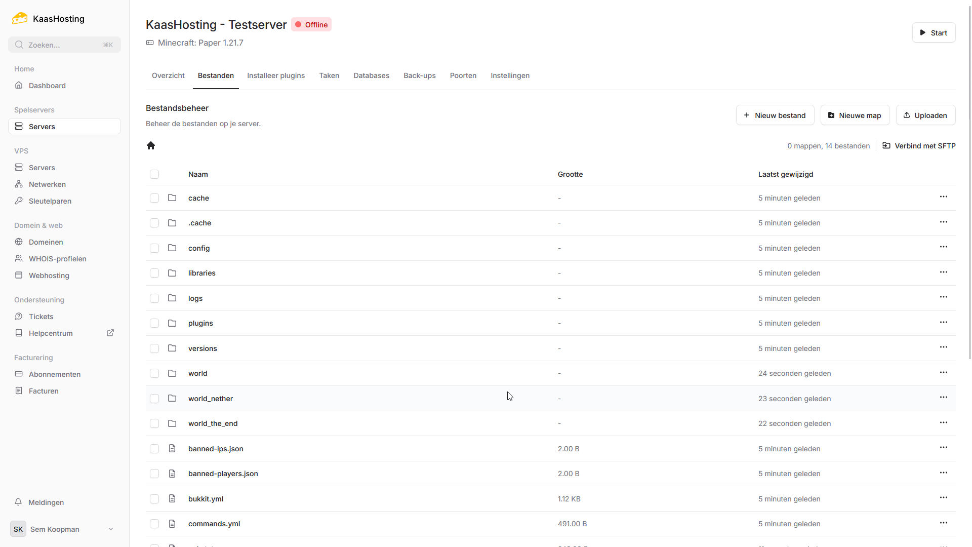Check the world_nether folder checkbox
Screen dimensions: 972x547
point(154,399)
